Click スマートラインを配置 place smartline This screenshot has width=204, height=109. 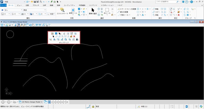127,9
